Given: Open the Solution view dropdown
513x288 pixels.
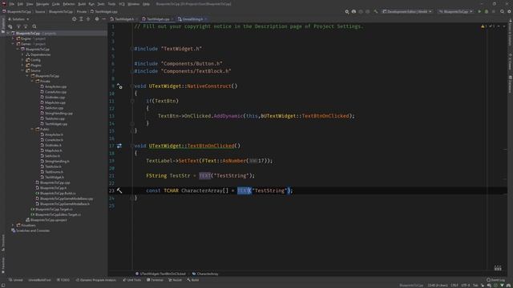Looking at the screenshot, I should [18, 19].
